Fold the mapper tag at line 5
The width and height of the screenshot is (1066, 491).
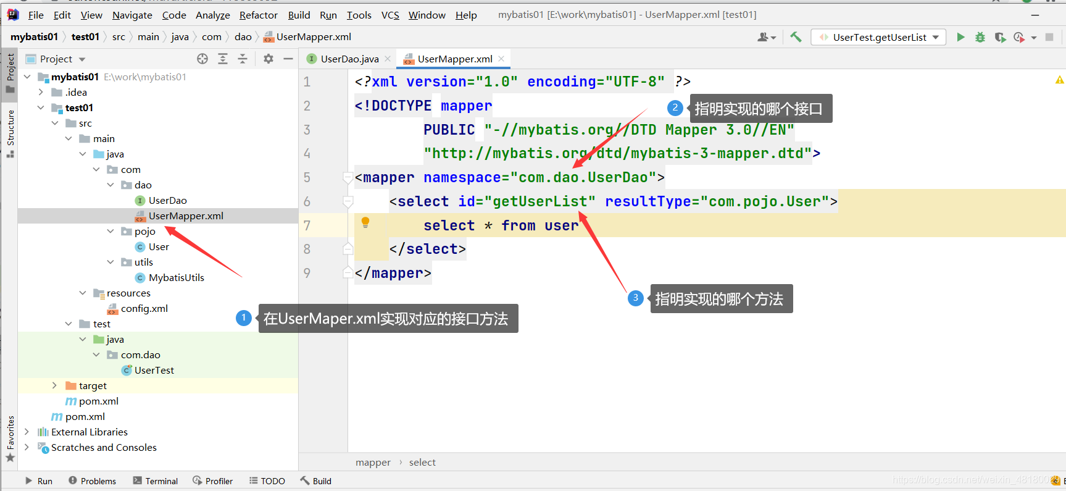point(348,178)
